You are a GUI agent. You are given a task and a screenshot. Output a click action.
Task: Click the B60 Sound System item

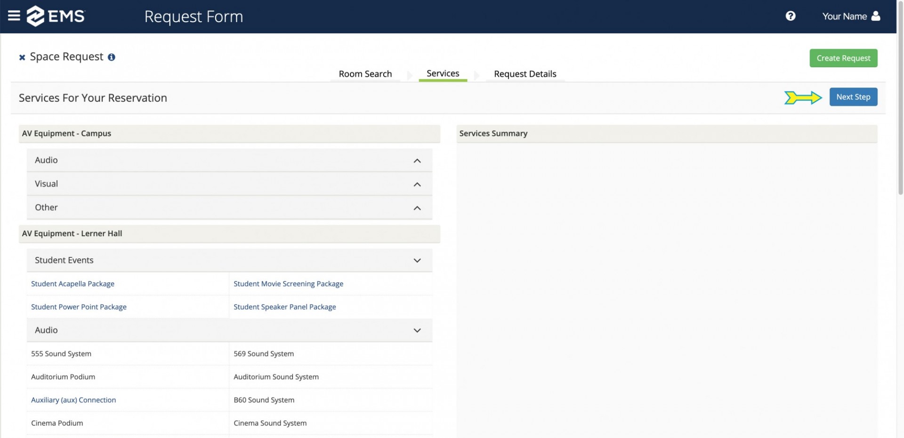pos(264,400)
